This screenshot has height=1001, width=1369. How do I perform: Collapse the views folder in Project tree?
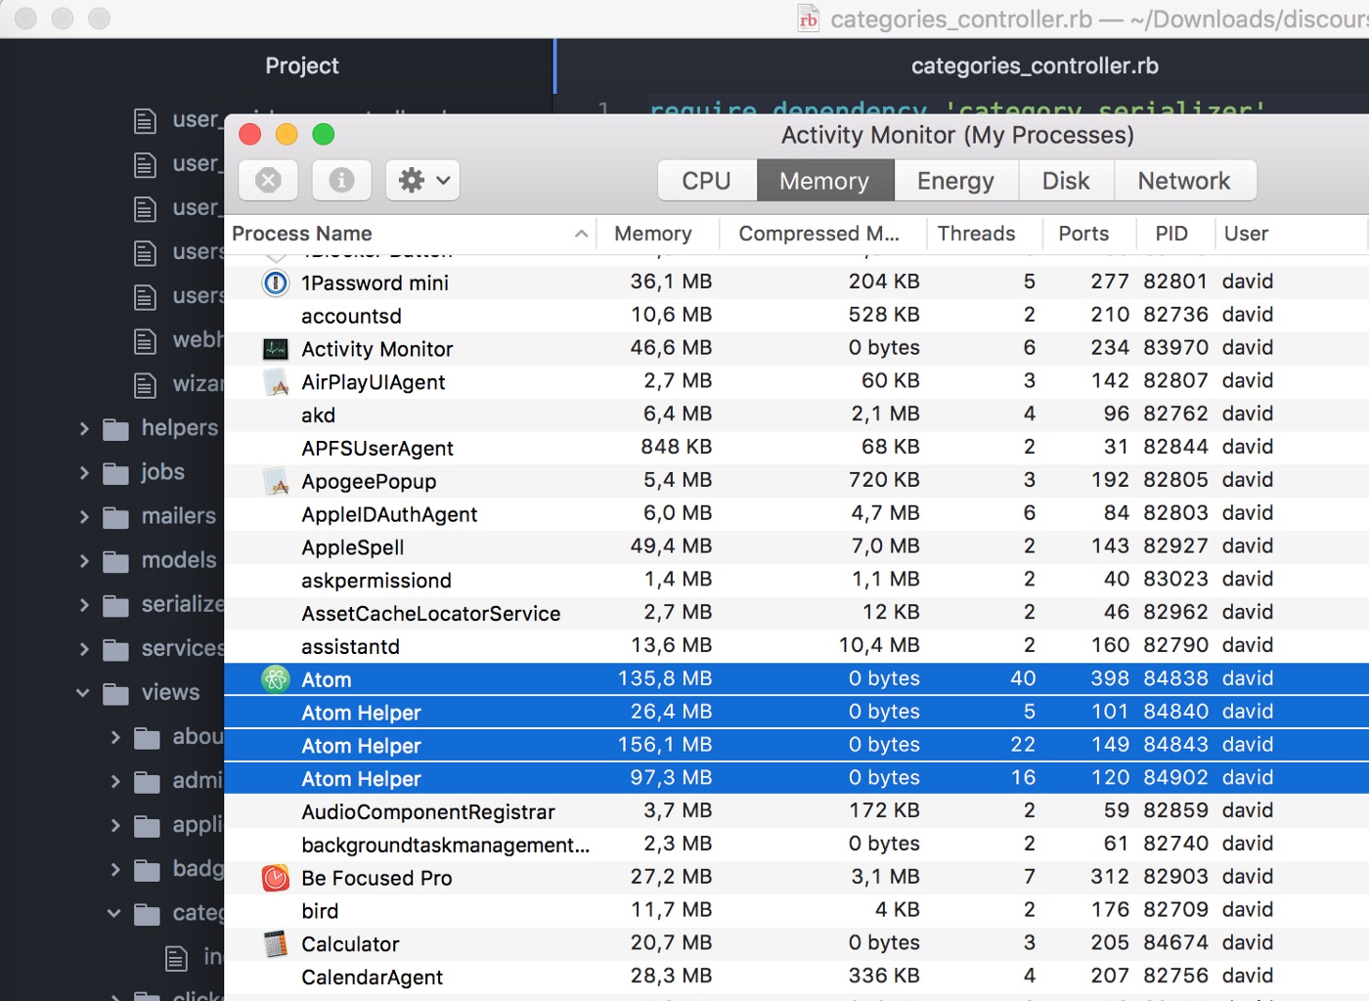84,692
